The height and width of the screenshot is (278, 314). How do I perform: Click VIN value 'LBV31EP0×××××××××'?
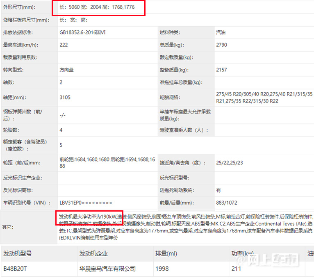point(86,203)
